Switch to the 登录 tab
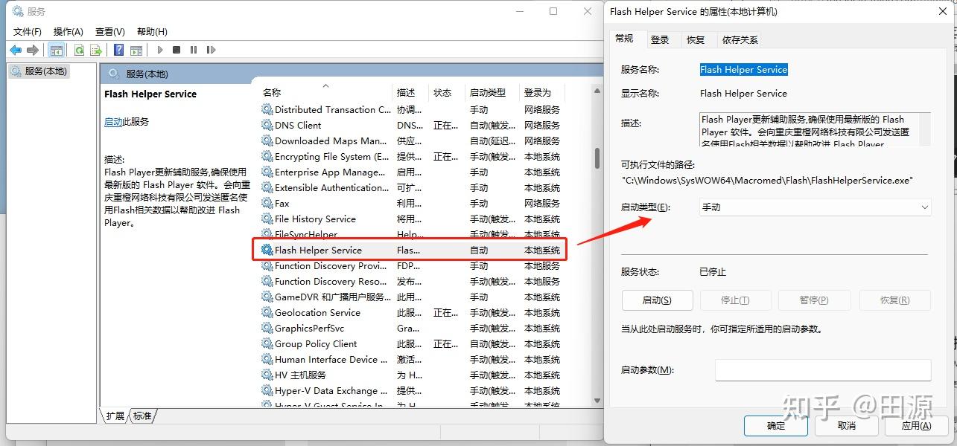 (x=661, y=39)
